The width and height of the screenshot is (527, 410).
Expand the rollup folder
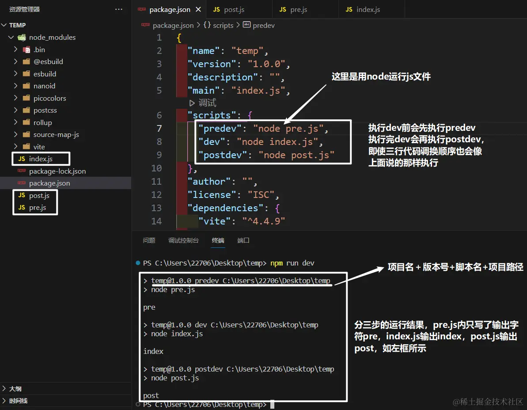click(x=15, y=122)
